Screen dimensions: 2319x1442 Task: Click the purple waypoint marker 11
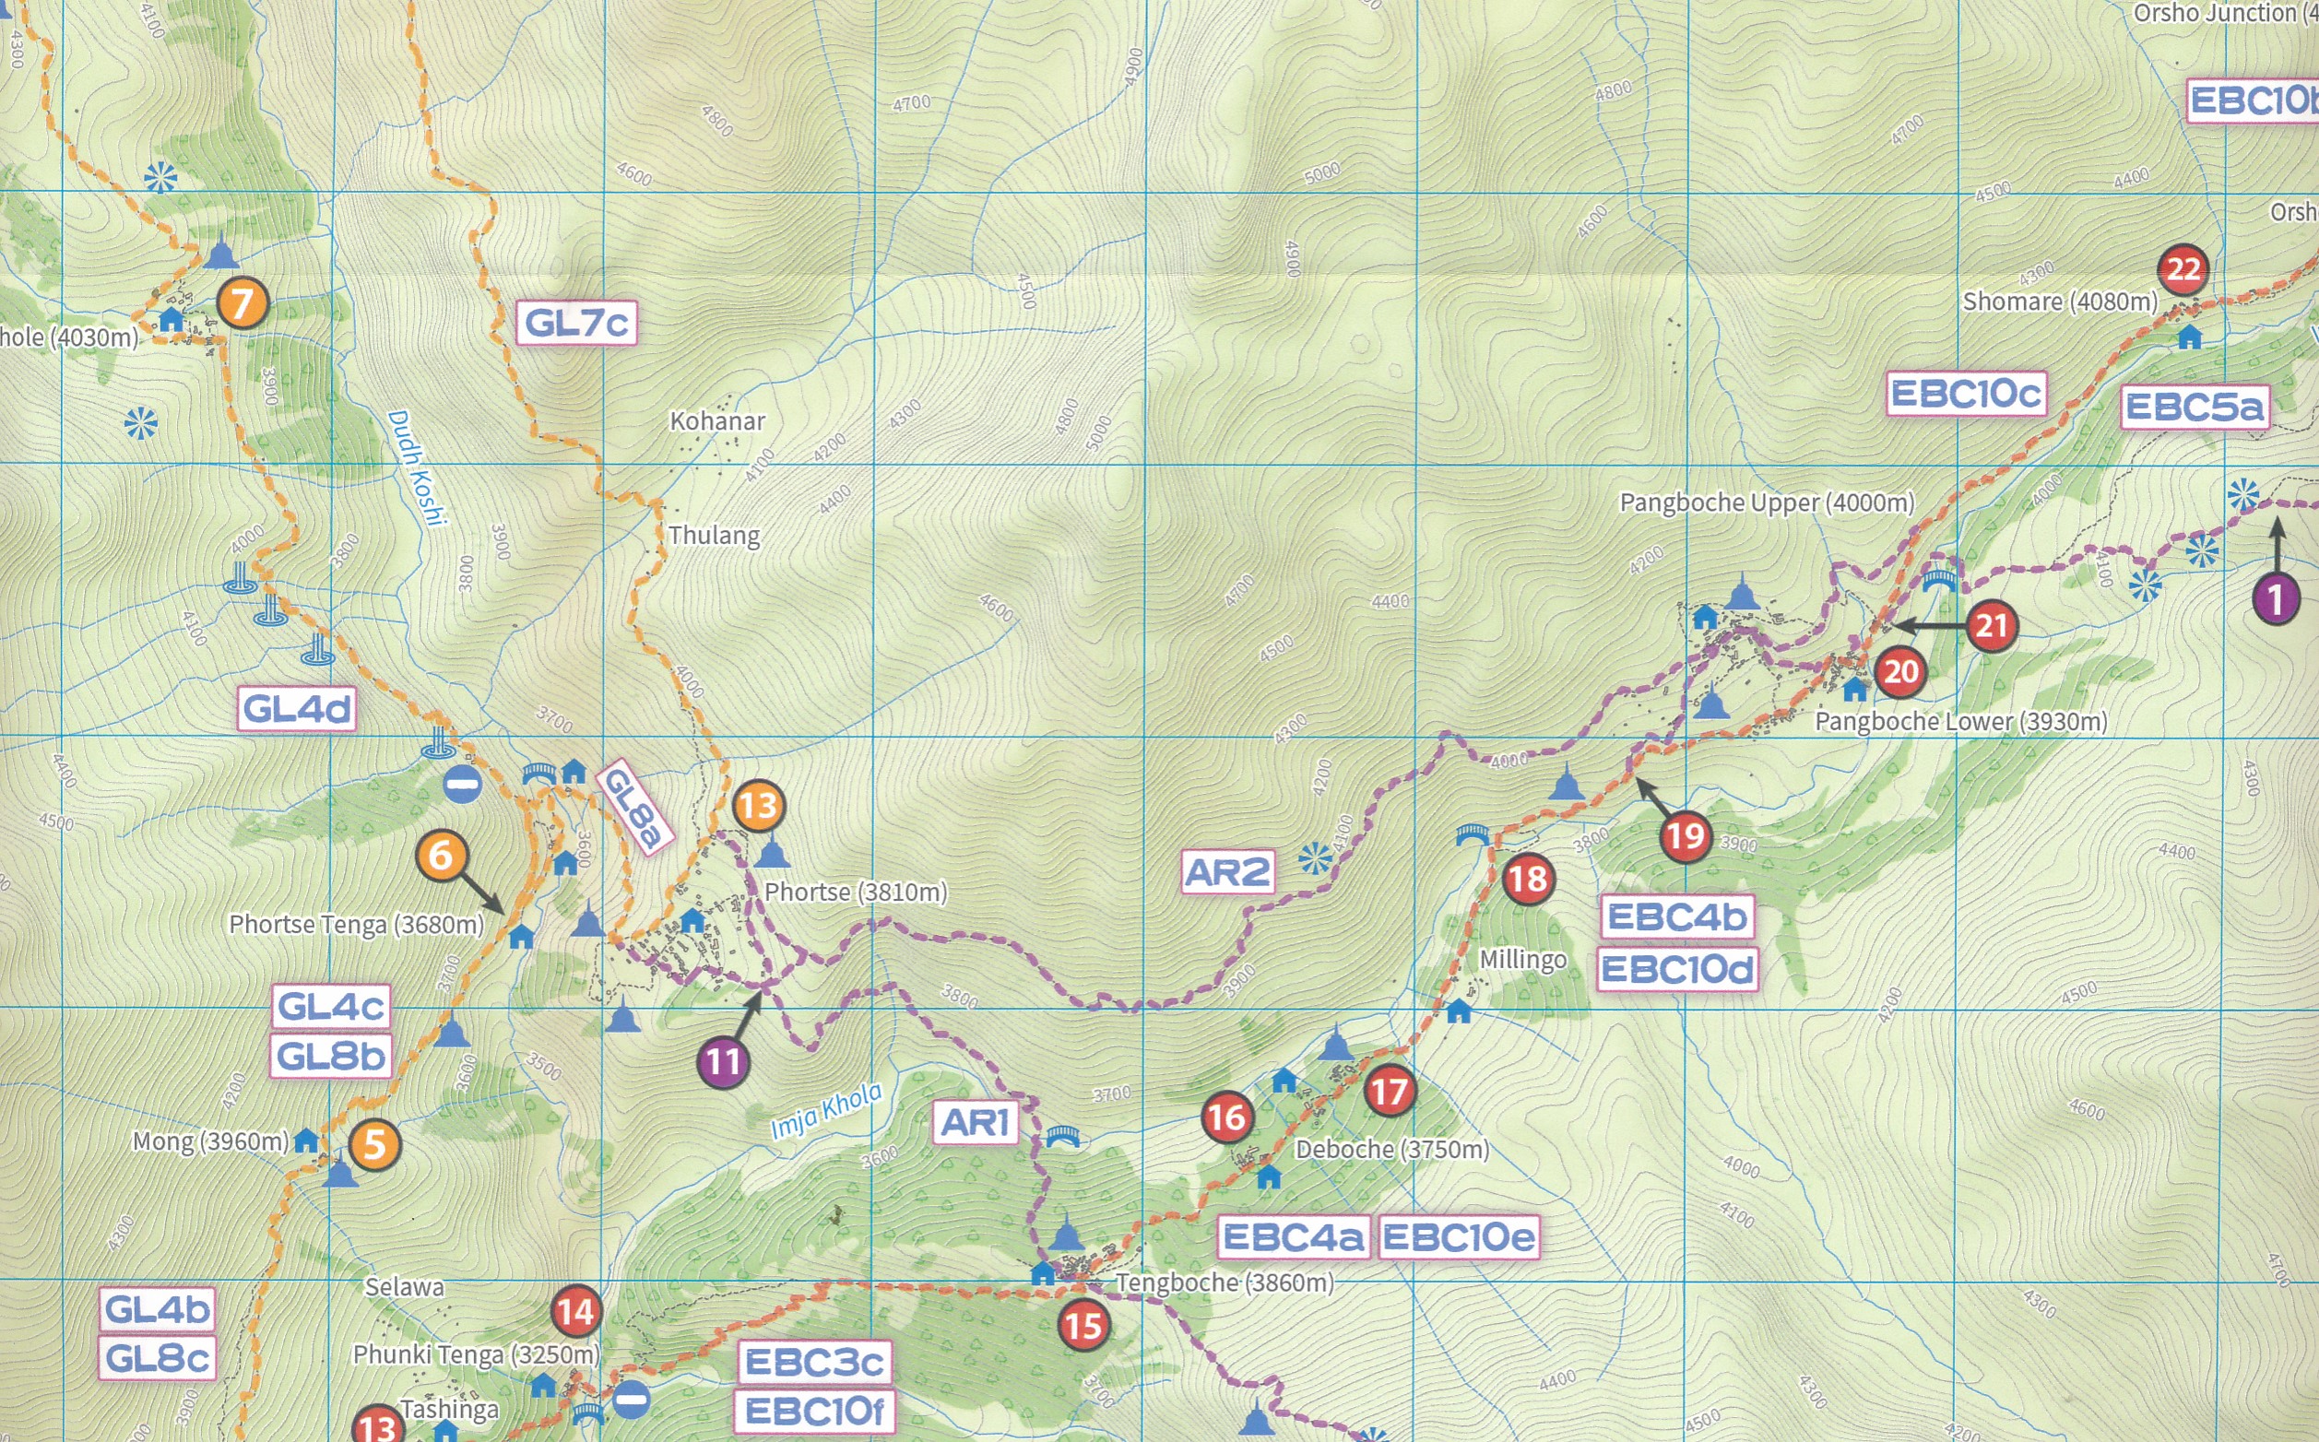coord(723,1062)
